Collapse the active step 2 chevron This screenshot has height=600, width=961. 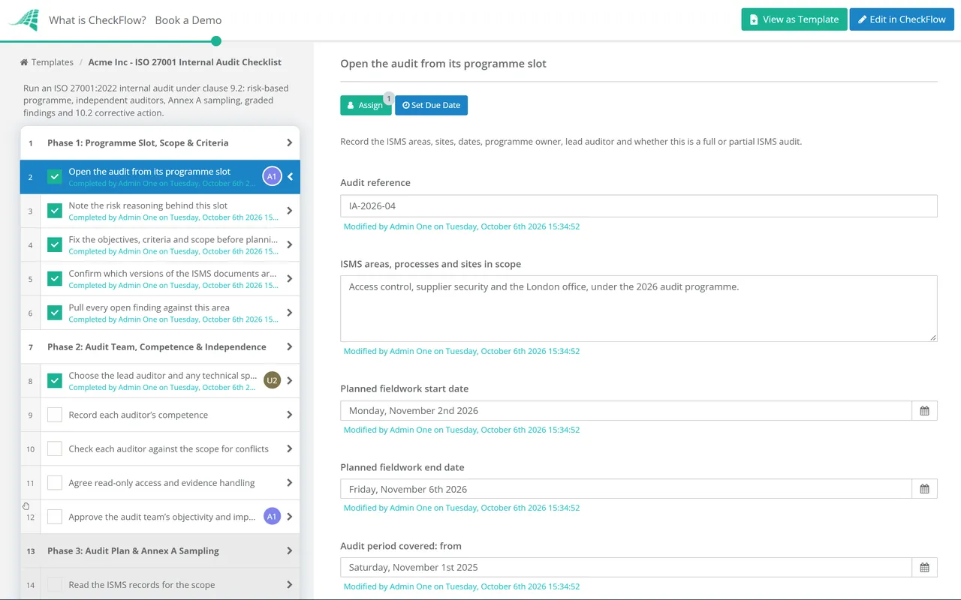point(290,177)
